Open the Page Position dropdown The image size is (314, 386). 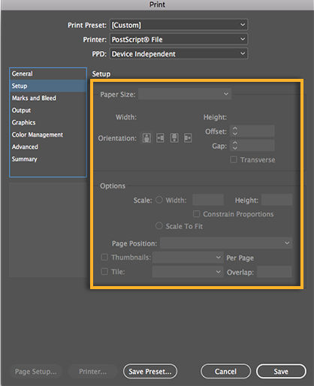point(226,243)
